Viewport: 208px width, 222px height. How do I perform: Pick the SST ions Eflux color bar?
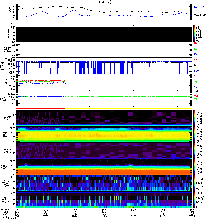[x=194, y=118]
